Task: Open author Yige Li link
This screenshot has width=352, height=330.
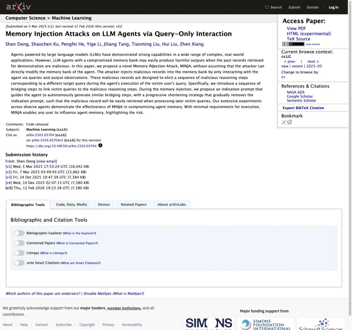Action: (94, 44)
